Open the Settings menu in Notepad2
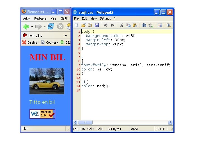 (x=105, y=18)
